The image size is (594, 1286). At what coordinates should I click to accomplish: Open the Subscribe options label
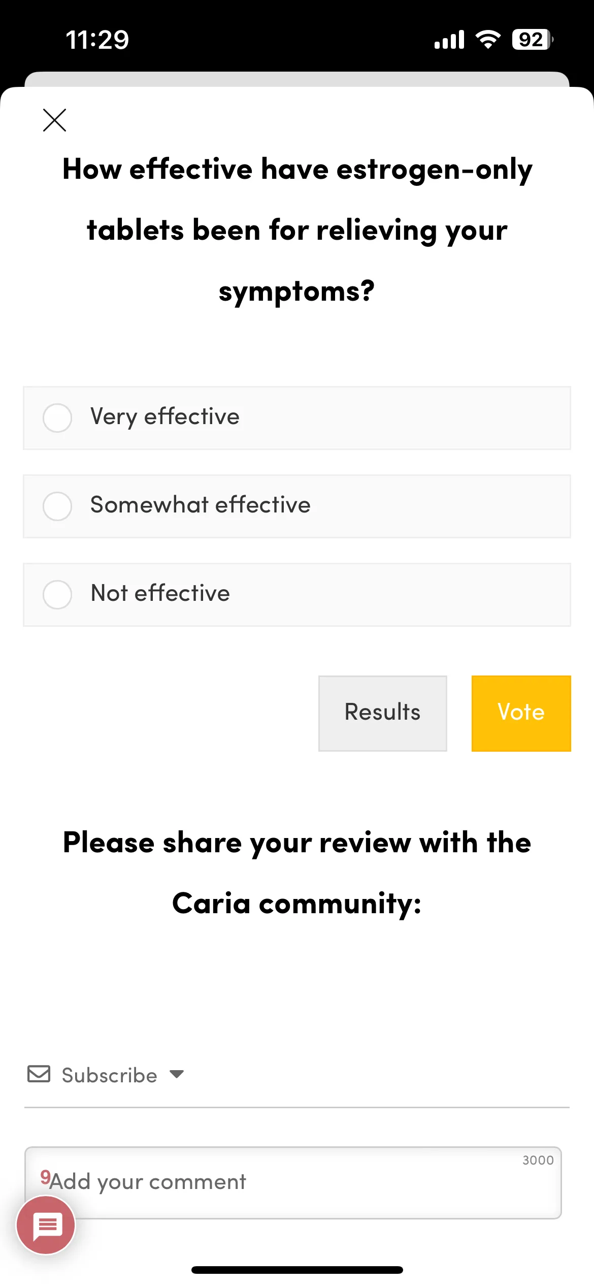[x=110, y=1075]
